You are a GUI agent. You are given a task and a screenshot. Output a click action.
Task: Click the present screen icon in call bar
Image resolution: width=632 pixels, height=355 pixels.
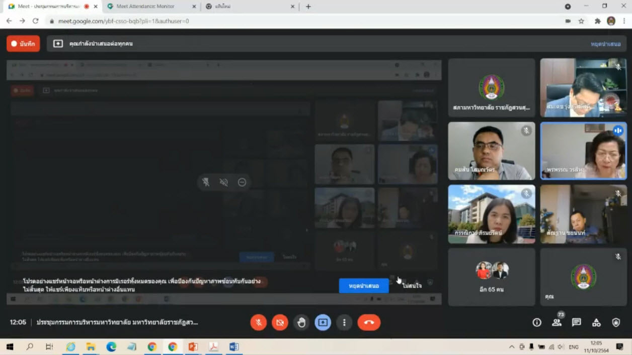pos(323,322)
